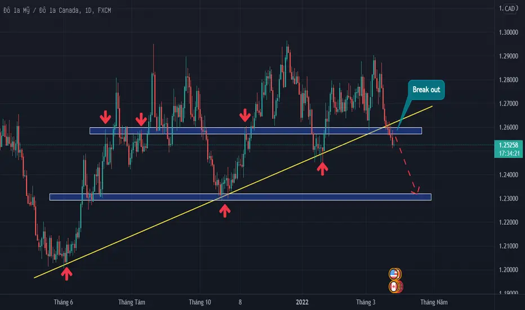Click the Canada flag economic event icon
This screenshot has width=525, height=310.
(394, 287)
